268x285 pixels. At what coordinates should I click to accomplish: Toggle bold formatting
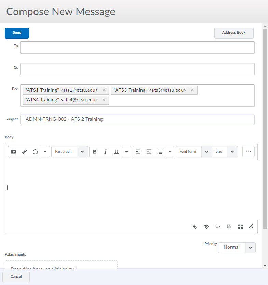(x=95, y=152)
